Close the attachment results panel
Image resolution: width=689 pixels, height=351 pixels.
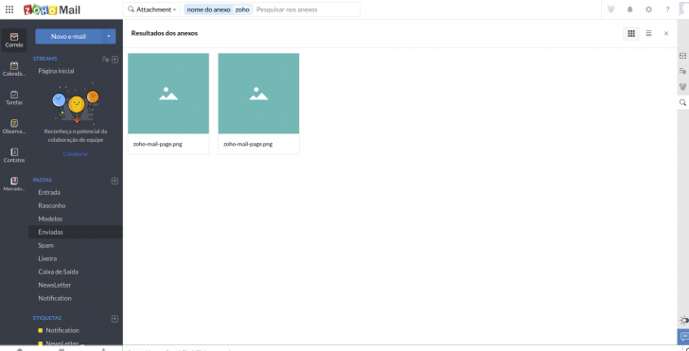click(x=666, y=33)
